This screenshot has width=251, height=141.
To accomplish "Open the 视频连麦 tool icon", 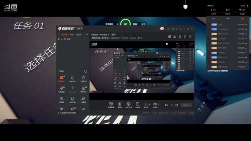I will (61, 89).
